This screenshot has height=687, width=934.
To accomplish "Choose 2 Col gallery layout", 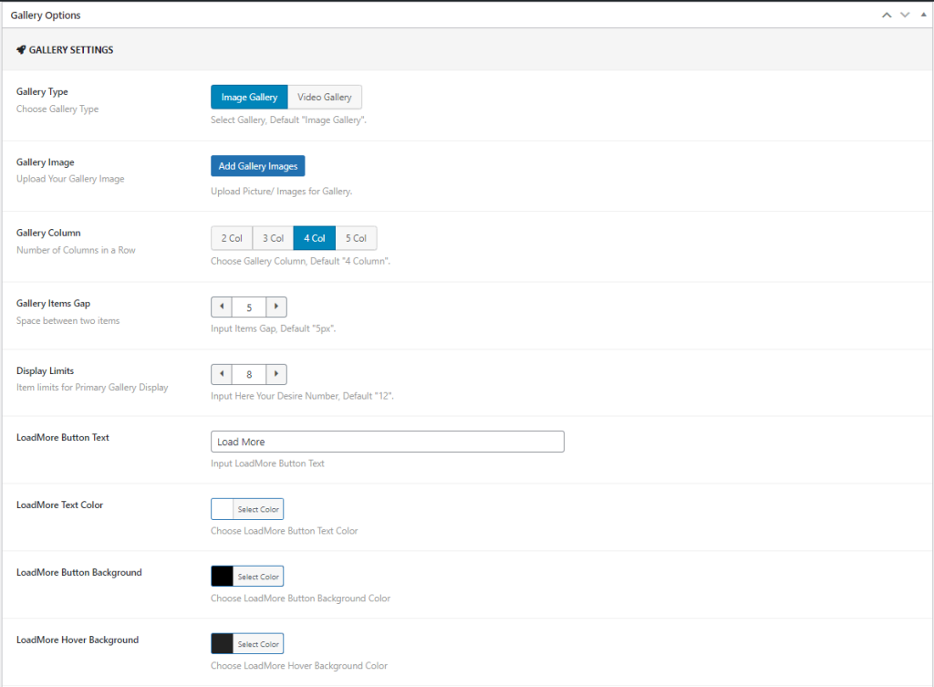I will [232, 238].
